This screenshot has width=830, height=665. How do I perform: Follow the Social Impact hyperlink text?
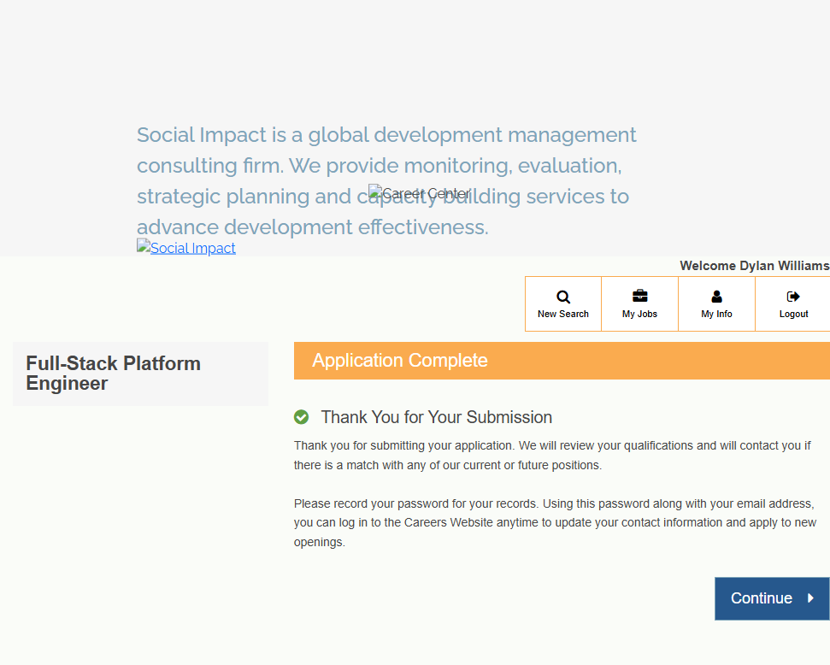(193, 249)
